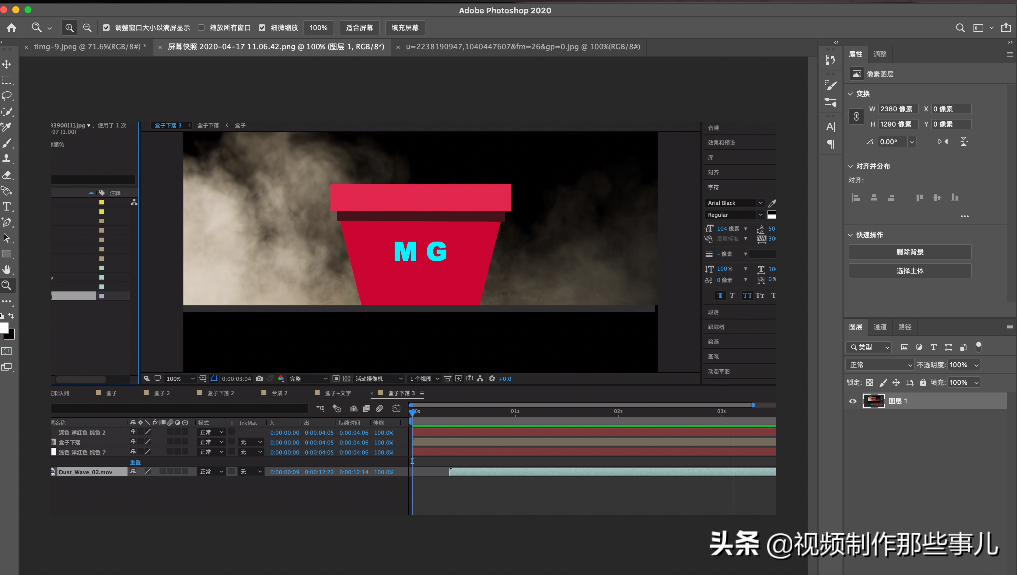Select the Move tool in toolbar
The height and width of the screenshot is (575, 1017).
pos(9,61)
